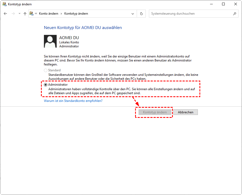Viewport: 242px width, 195px height.
Task: Go back with the left arrow button
Action: tap(5, 14)
